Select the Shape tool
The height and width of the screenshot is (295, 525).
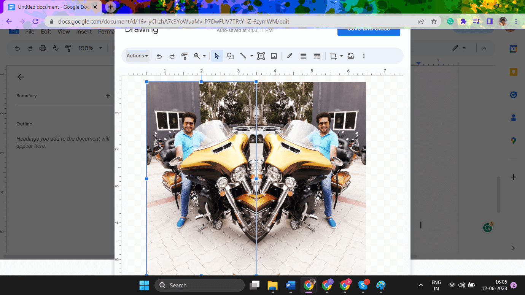point(230,56)
